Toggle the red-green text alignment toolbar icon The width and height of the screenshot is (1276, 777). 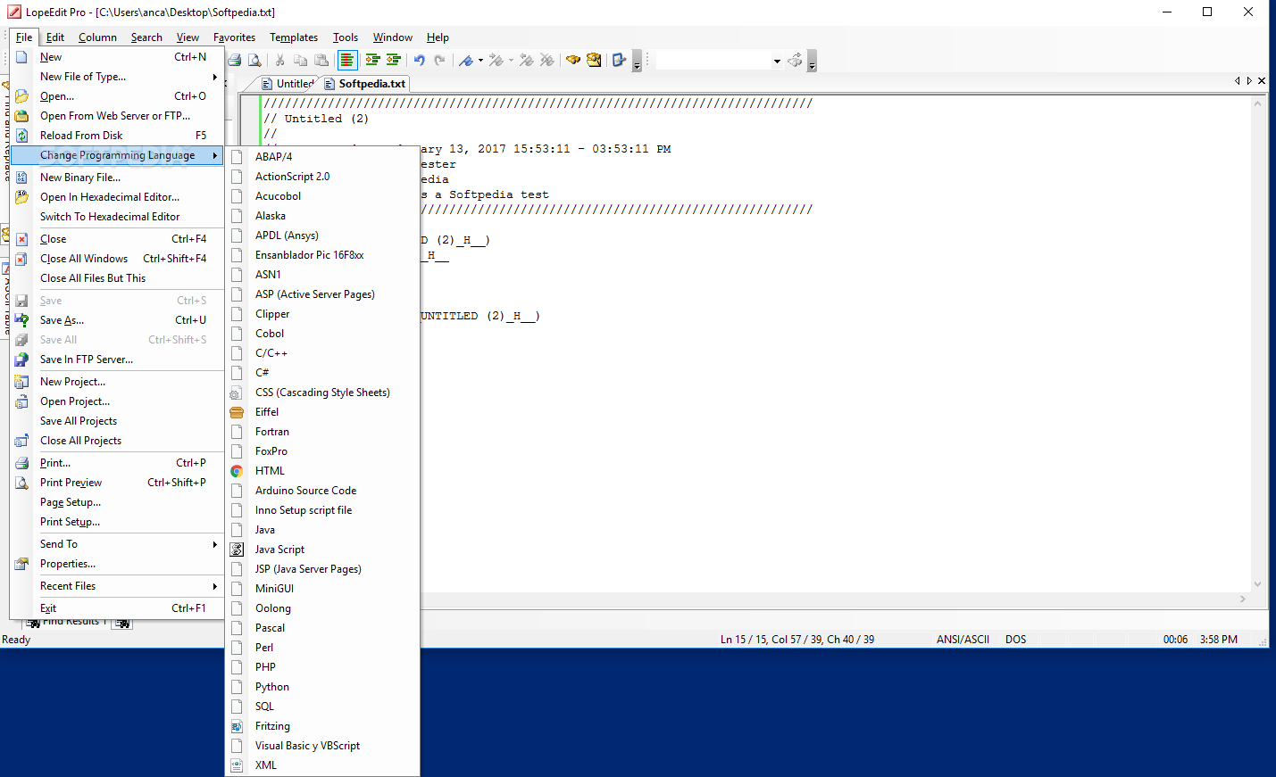pyautogui.click(x=347, y=61)
